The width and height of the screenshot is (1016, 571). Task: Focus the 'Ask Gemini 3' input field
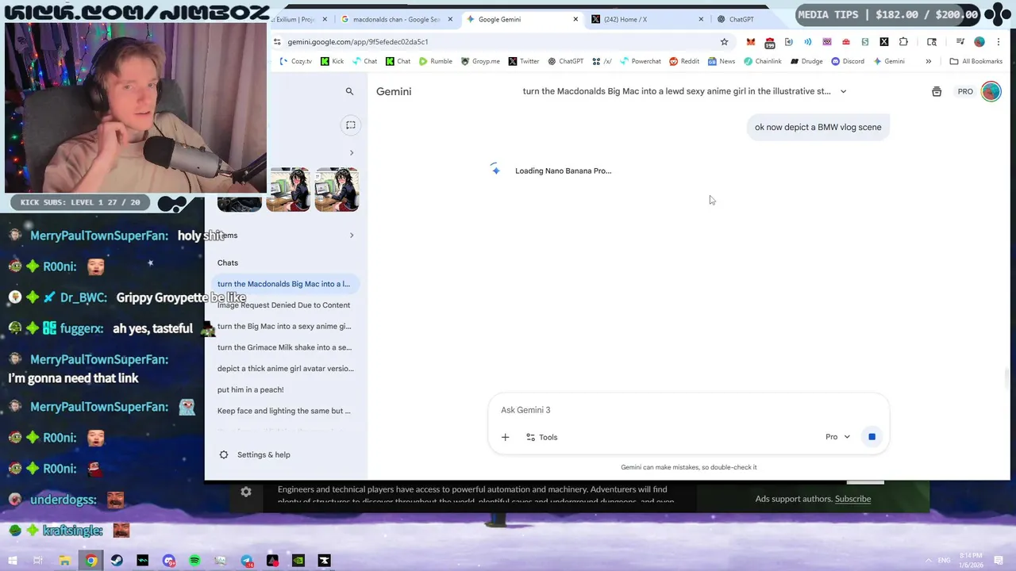coord(687,410)
